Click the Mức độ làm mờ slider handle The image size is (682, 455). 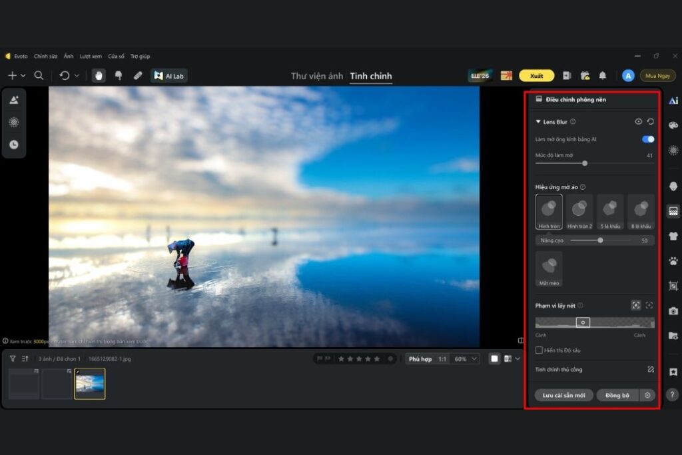[x=585, y=163]
